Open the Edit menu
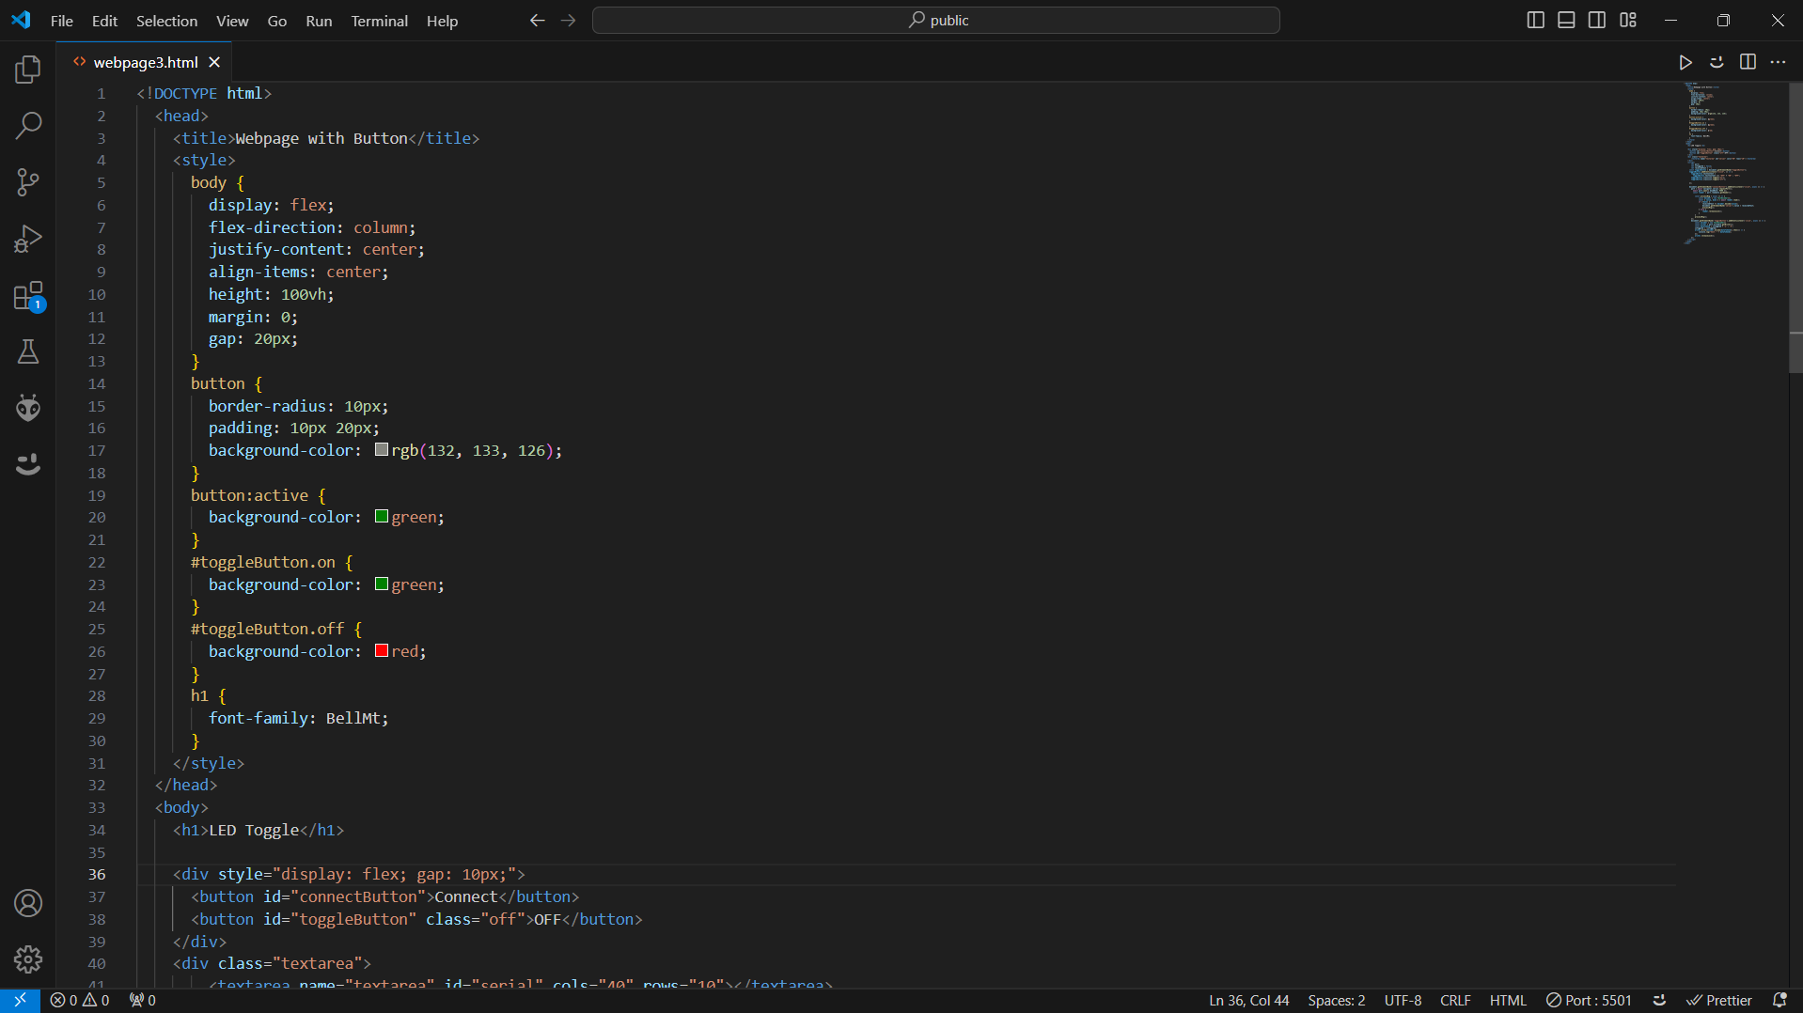The width and height of the screenshot is (1803, 1013). (104, 21)
